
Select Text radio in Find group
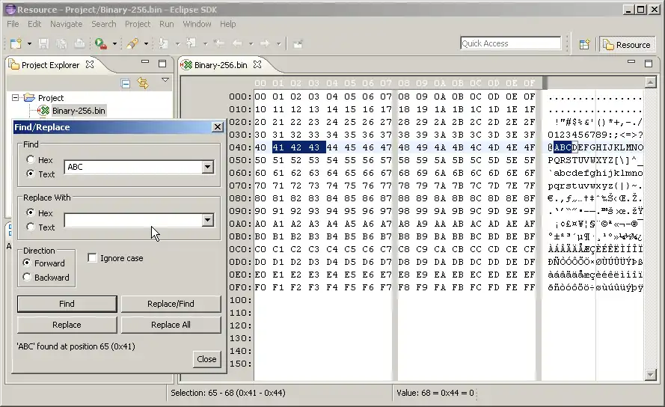(x=31, y=174)
